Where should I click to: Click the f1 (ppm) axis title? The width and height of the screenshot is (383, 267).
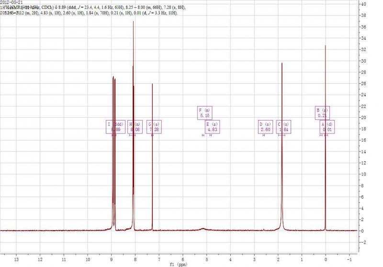coord(178,265)
